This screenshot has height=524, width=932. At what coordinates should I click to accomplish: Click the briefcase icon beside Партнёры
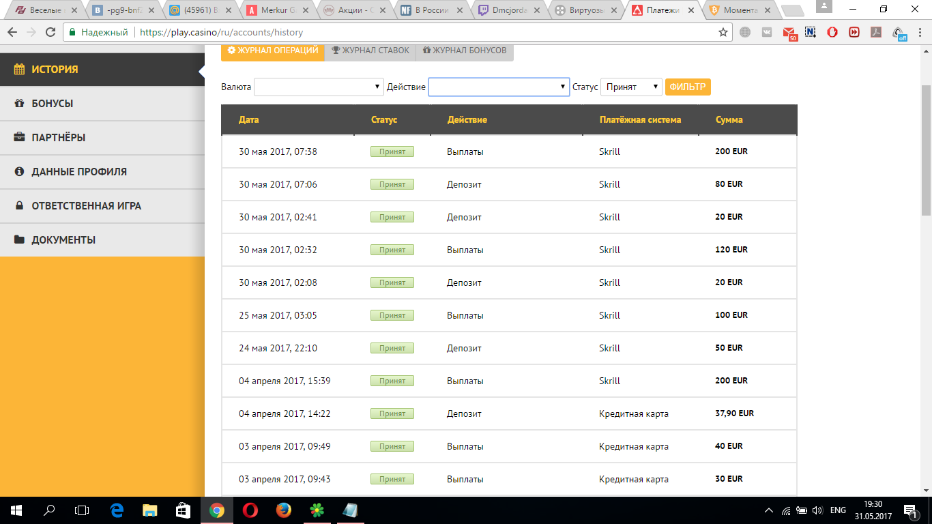[x=19, y=137]
